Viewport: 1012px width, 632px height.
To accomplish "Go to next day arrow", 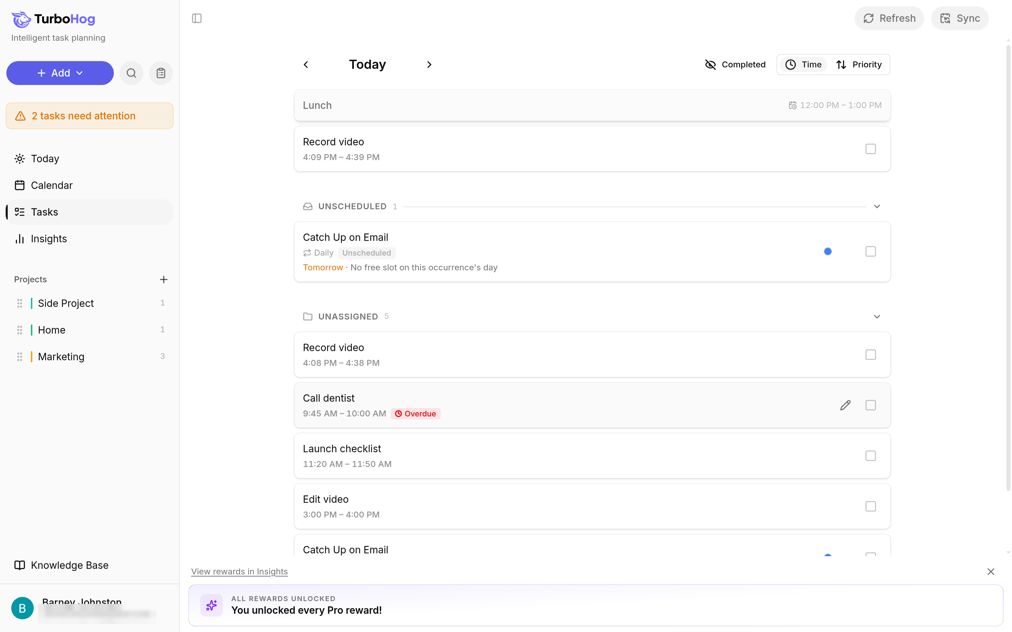I will pyautogui.click(x=429, y=64).
